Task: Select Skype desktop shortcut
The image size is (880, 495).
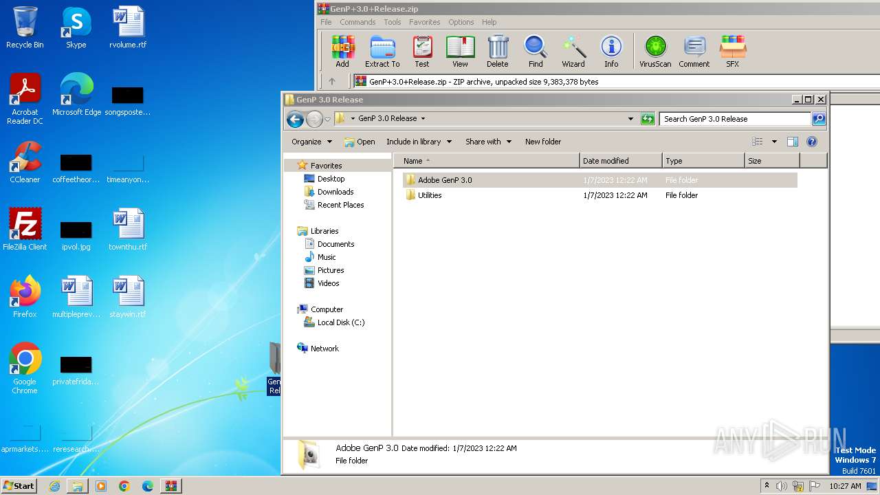Action: pos(76,27)
